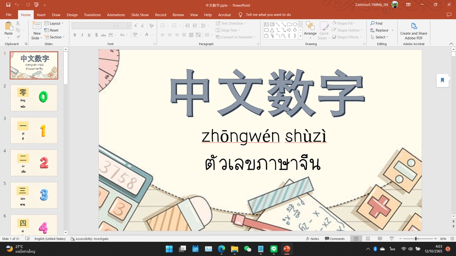Toggle Underline formatting

[x=89, y=35]
